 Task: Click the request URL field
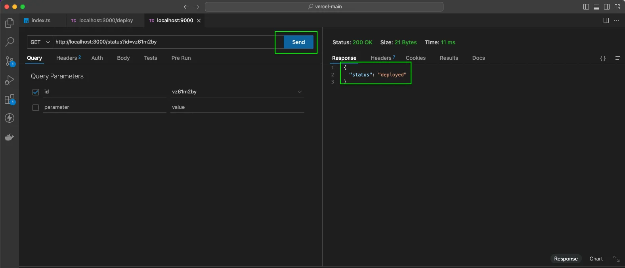coord(168,42)
